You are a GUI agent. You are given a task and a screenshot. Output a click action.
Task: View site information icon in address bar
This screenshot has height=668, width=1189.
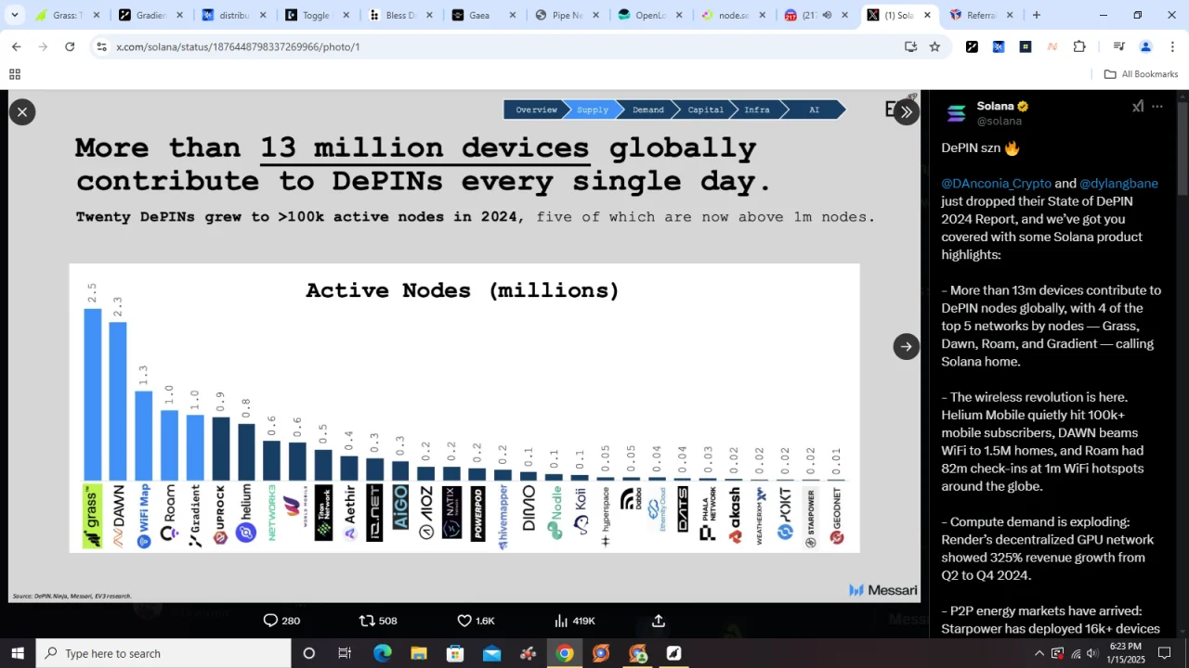coord(101,46)
